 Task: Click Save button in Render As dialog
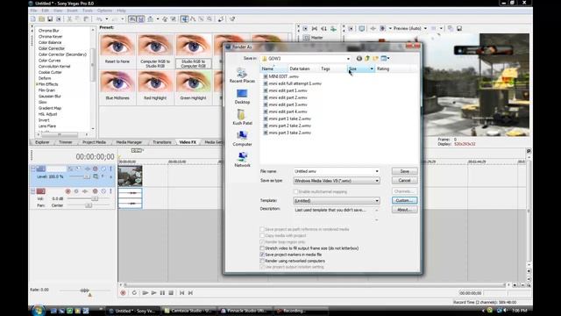(x=404, y=171)
